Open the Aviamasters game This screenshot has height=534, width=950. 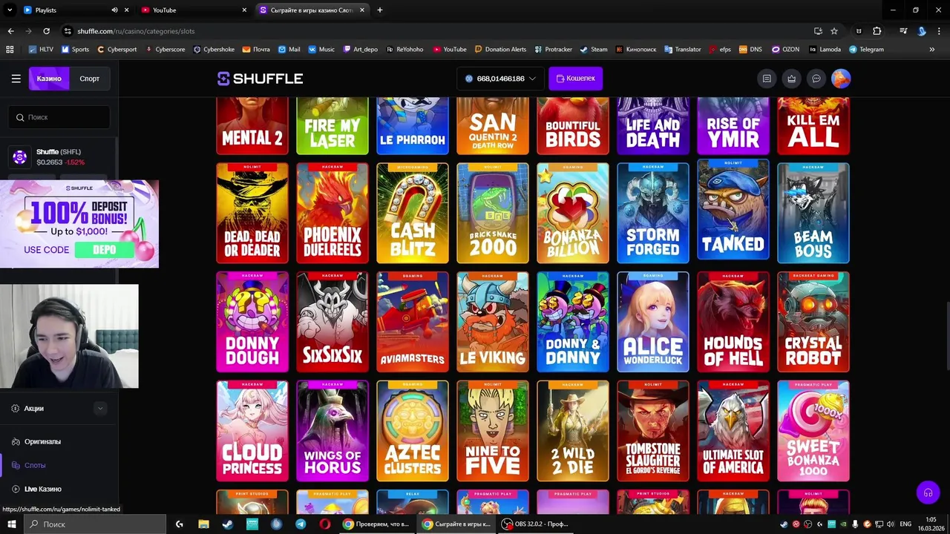coord(413,322)
